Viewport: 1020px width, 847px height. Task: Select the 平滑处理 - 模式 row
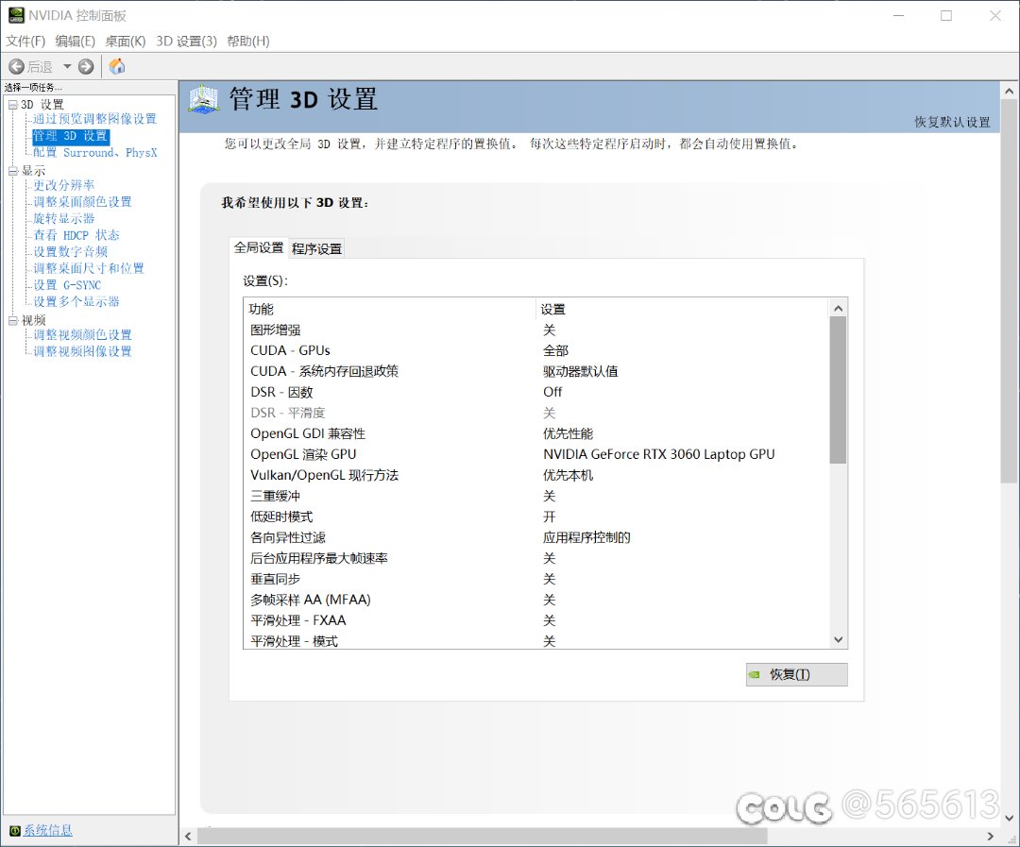(536, 641)
